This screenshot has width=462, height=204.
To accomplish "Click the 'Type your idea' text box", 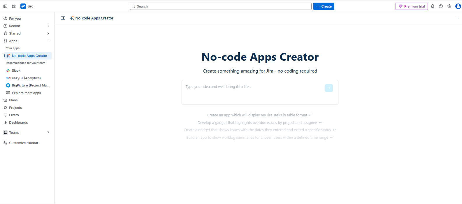I will point(260,92).
